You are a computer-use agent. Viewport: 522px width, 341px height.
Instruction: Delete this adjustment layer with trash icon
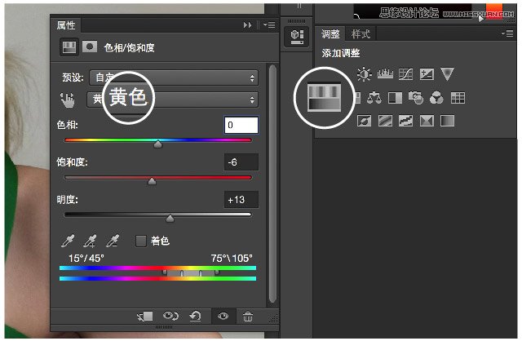(x=248, y=316)
